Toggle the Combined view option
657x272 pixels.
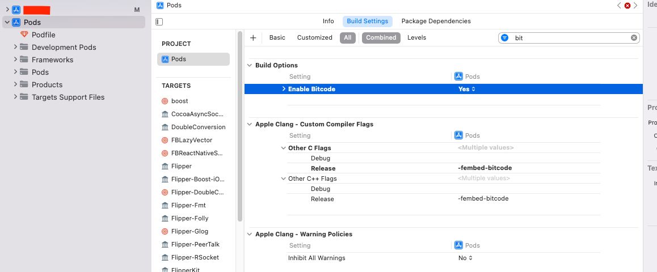tap(381, 38)
